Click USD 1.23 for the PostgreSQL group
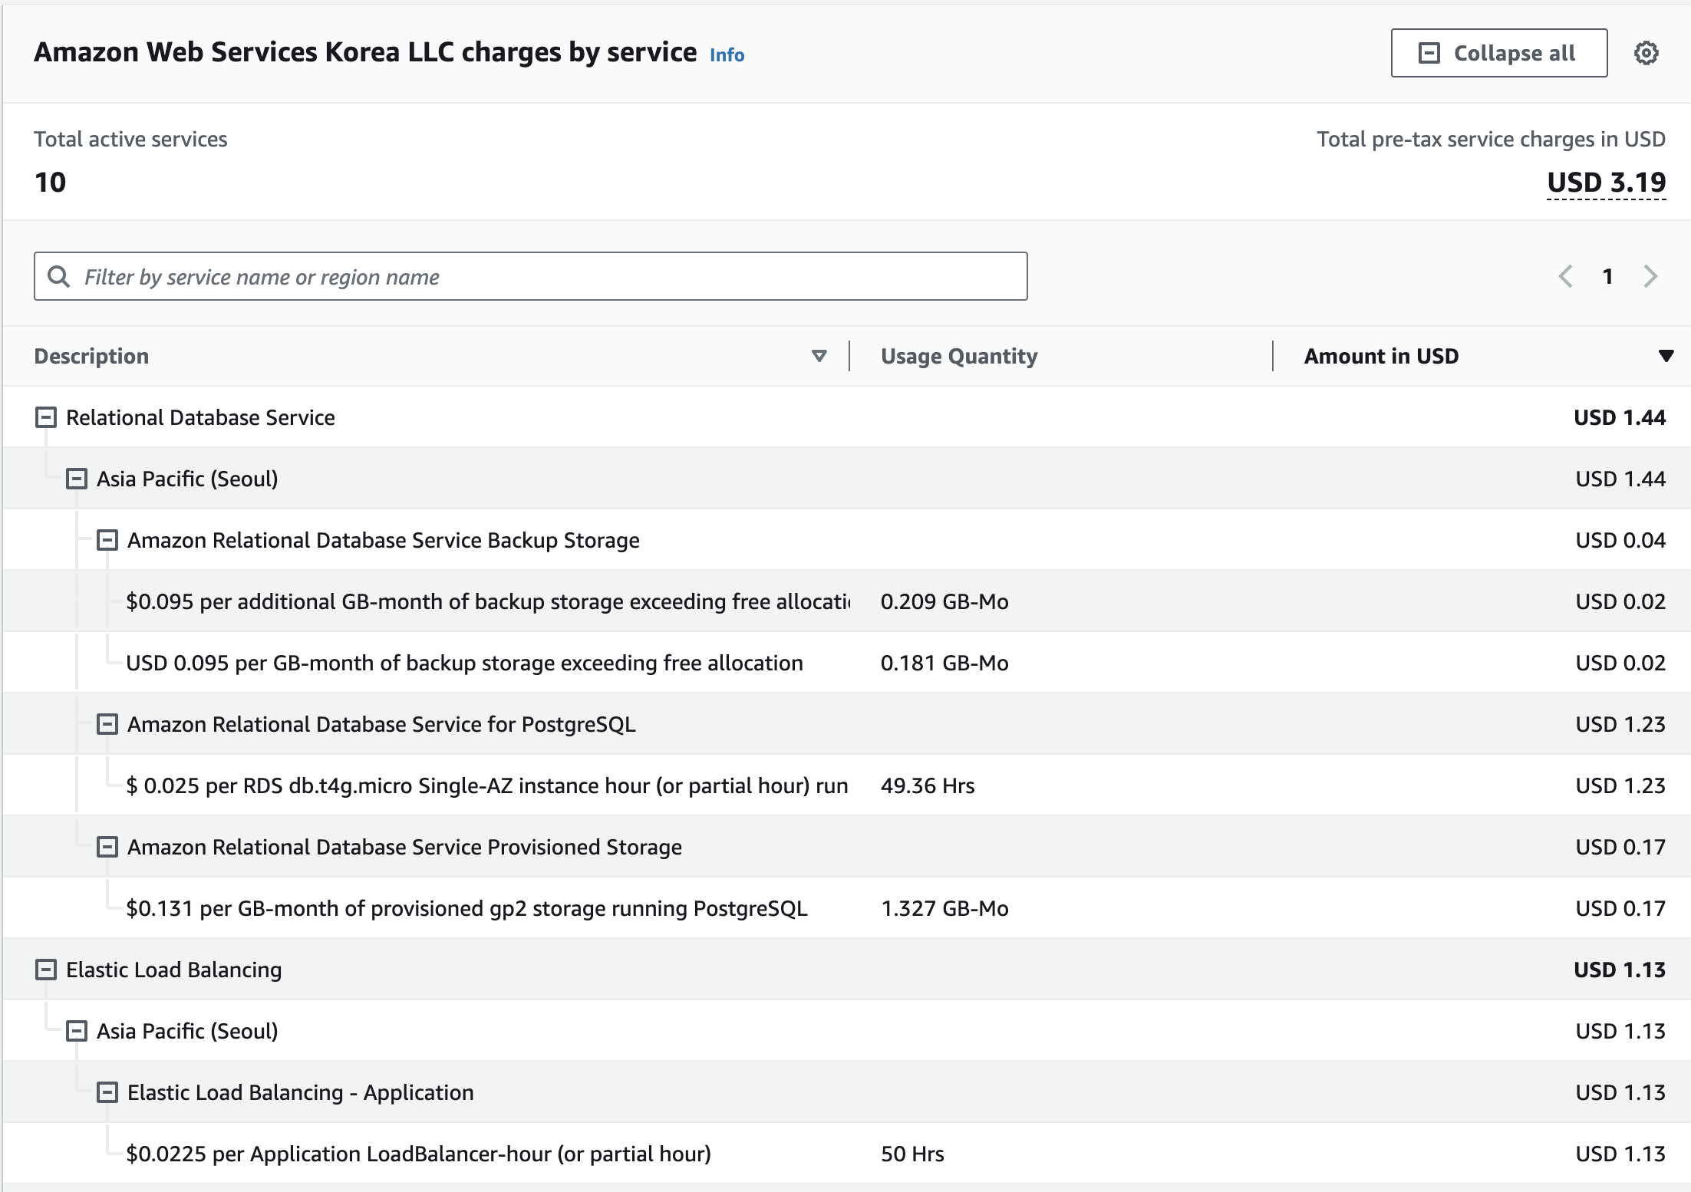Viewport: 1691px width, 1192px height. 1620,724
